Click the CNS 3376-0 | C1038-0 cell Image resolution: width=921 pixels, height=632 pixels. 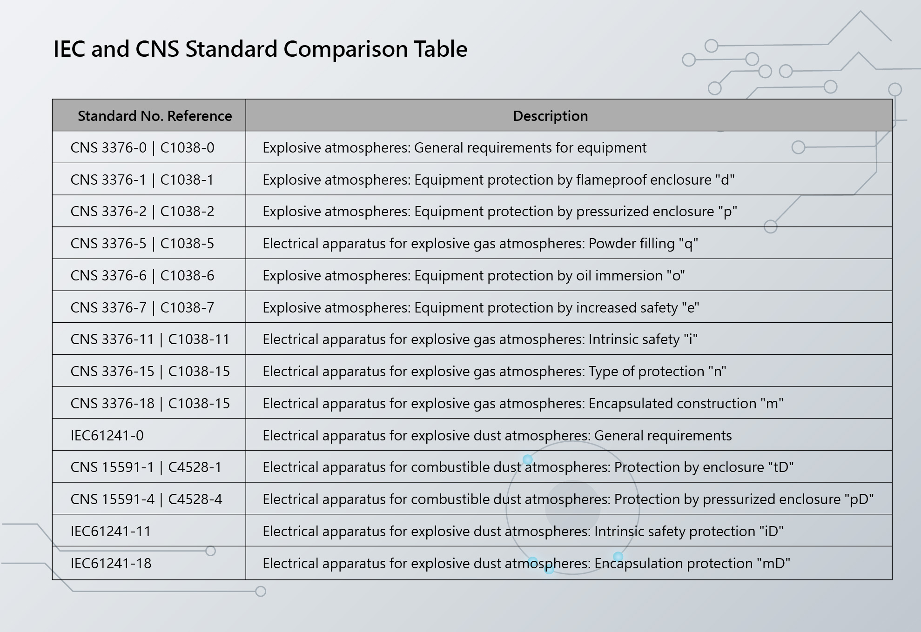[x=142, y=148]
